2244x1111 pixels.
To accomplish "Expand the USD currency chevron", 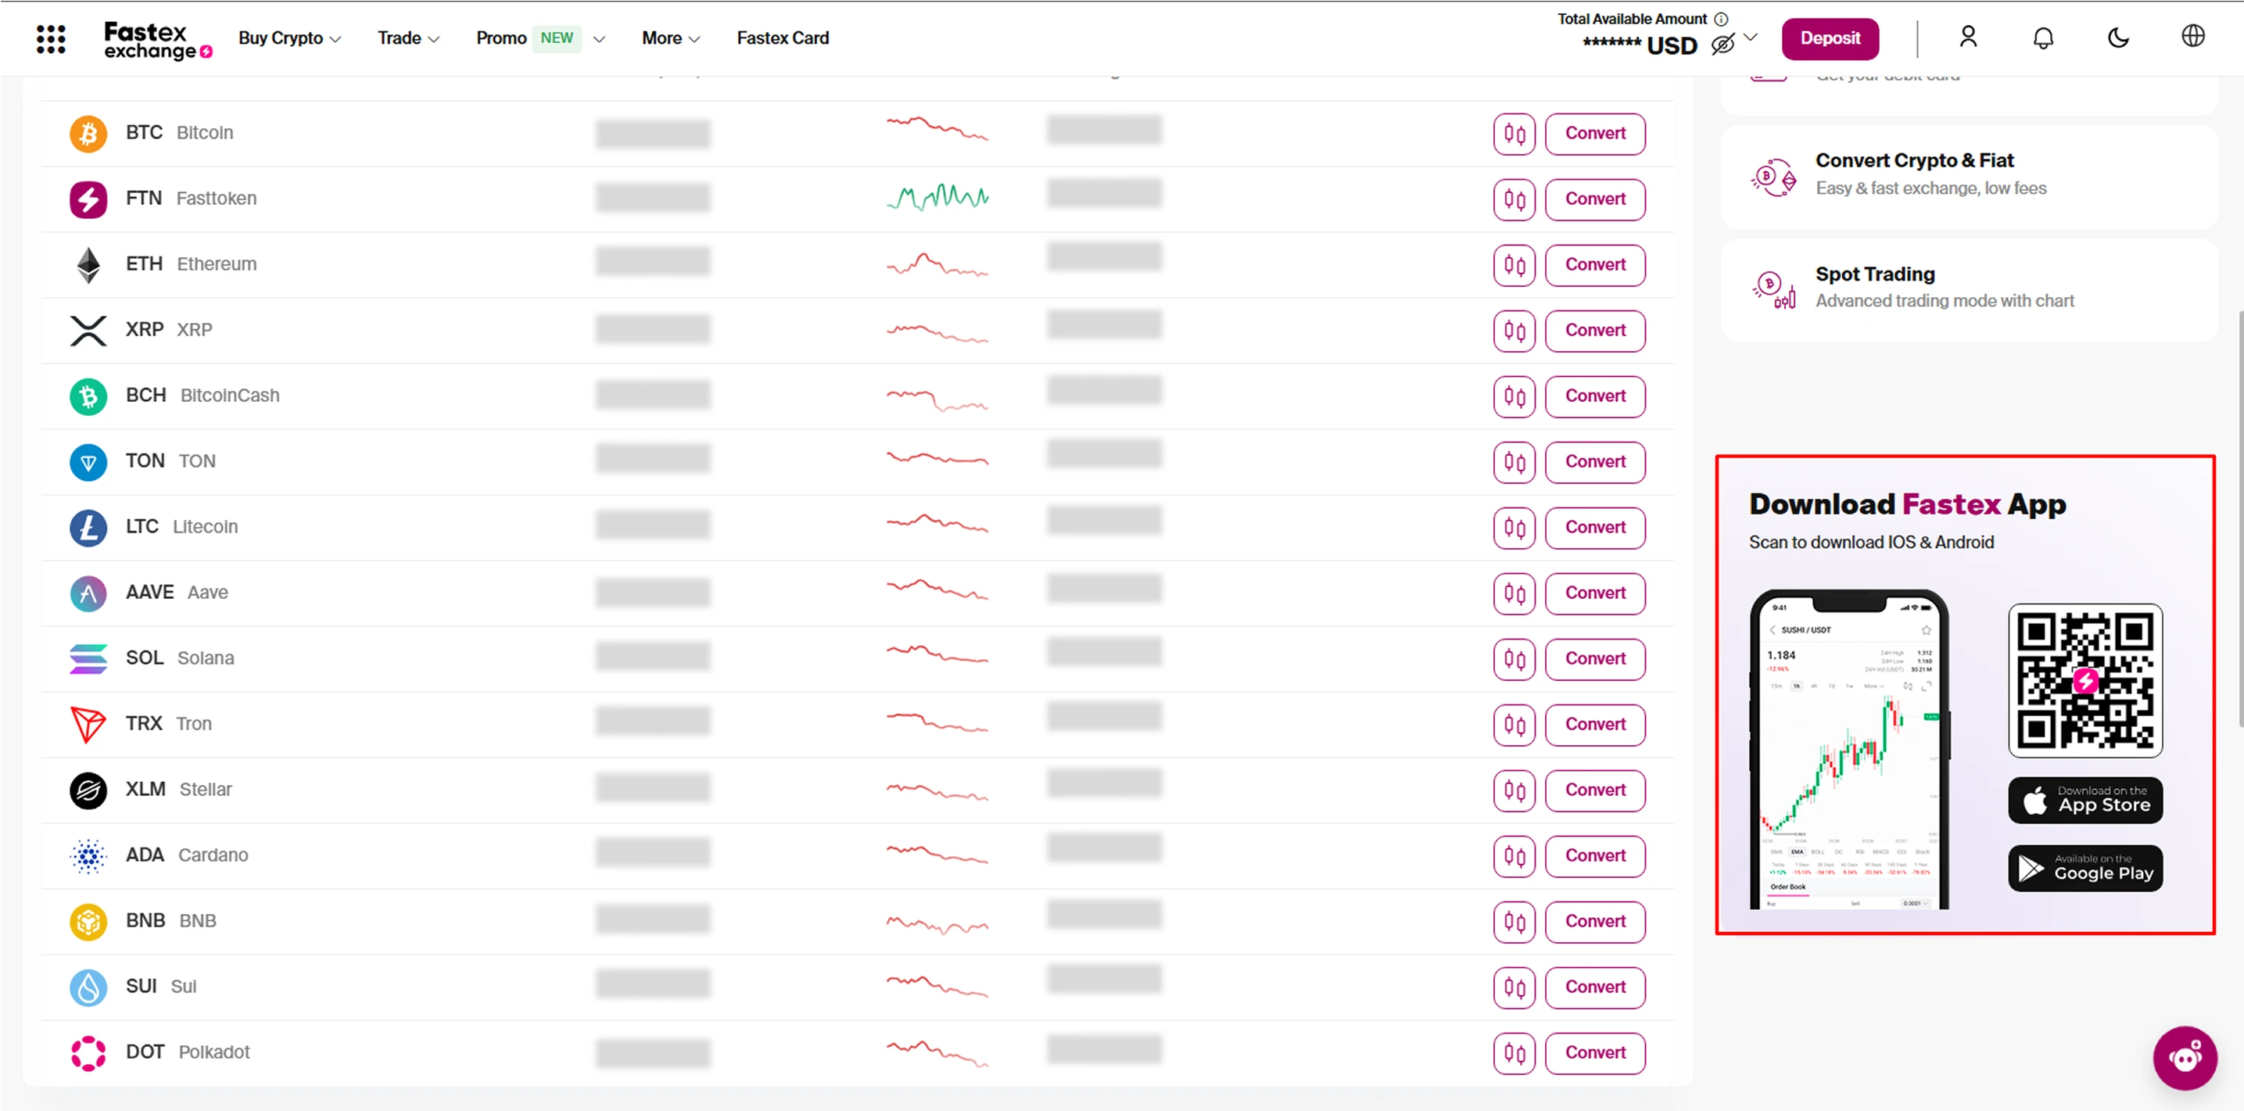I will [x=1750, y=38].
